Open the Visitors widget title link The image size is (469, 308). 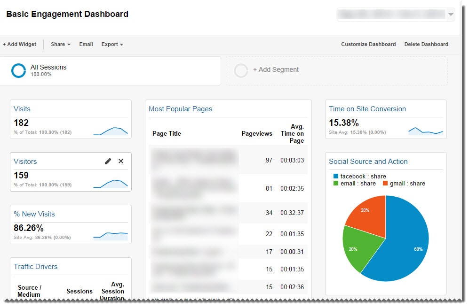pos(25,162)
